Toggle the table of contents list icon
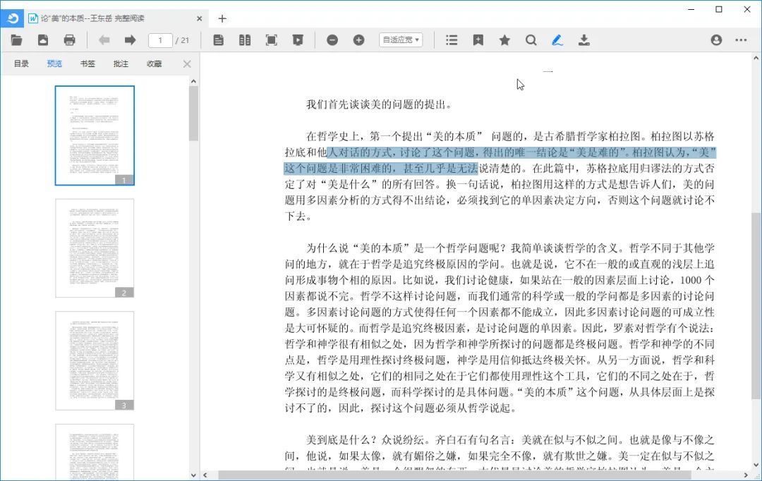 point(452,40)
